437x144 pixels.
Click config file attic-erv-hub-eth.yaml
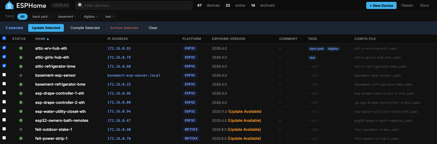point(376,49)
